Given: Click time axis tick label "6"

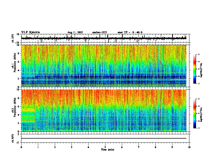Looking at the screenshot, I should pos(122,147).
